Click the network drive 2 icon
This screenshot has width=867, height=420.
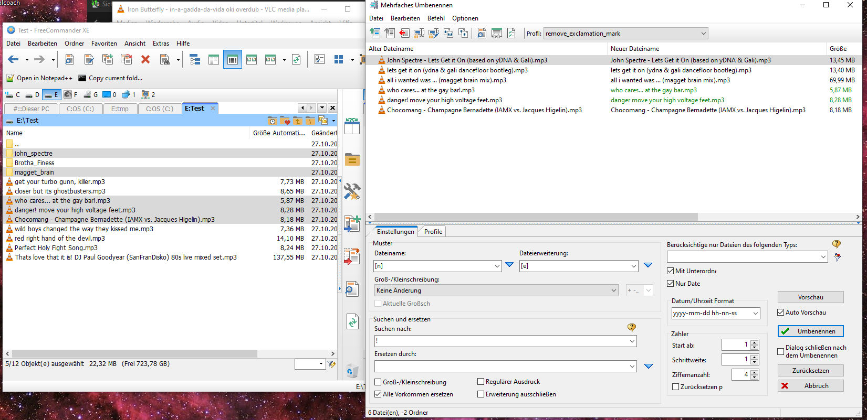coord(148,95)
